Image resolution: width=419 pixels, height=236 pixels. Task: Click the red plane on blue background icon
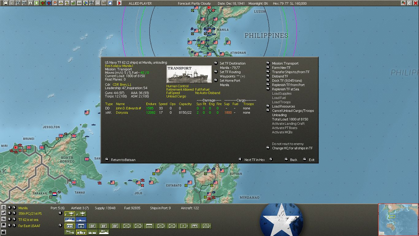[49, 3]
